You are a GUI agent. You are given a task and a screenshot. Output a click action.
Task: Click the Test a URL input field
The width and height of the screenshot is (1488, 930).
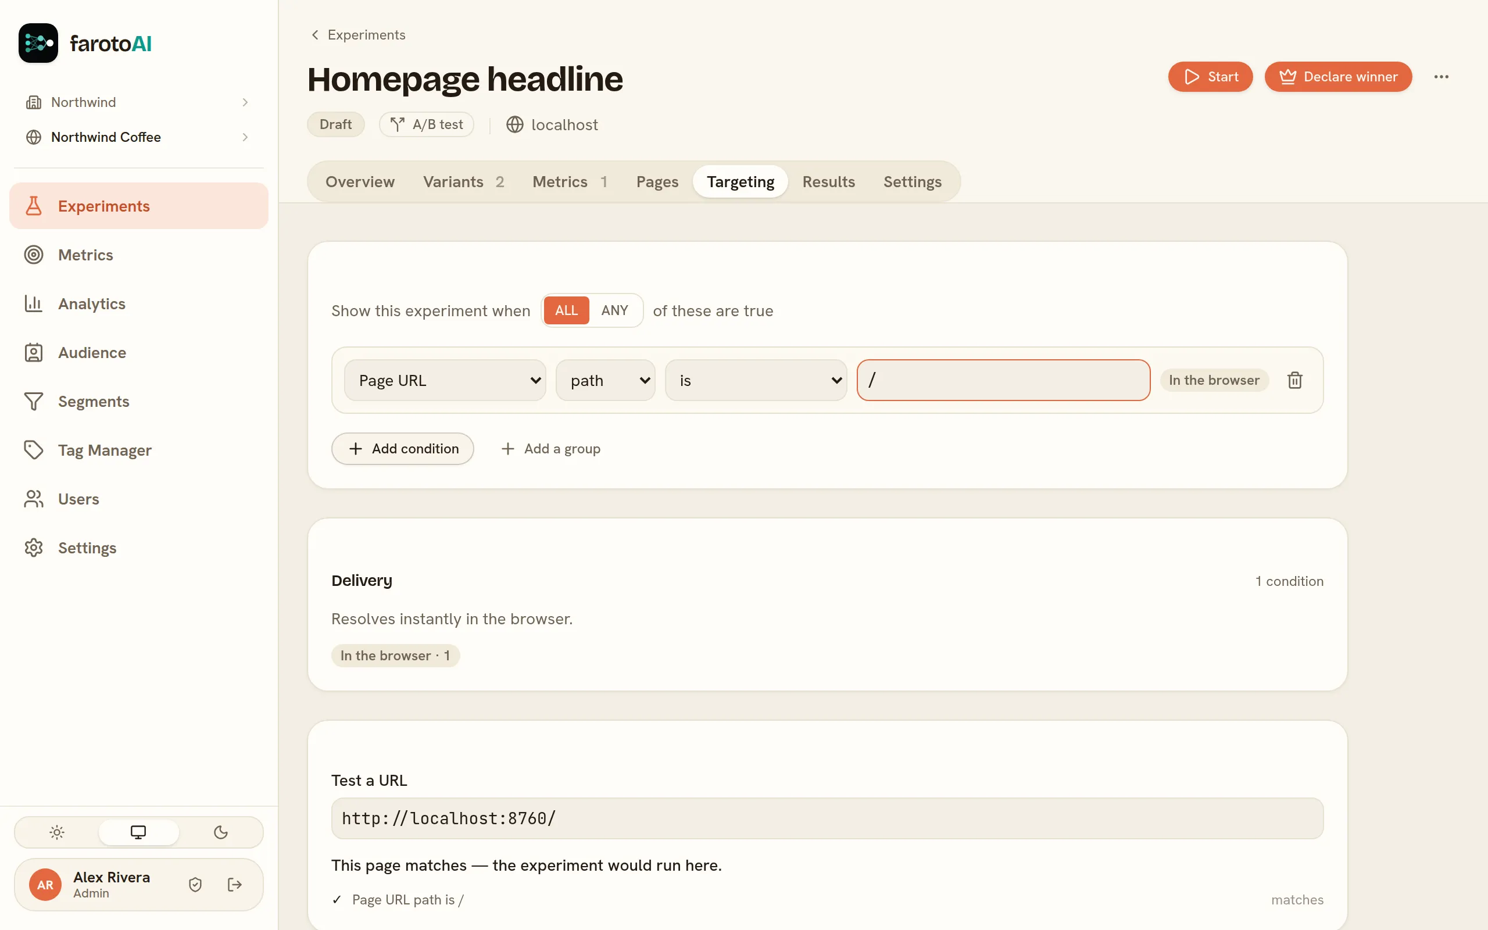pos(827,818)
